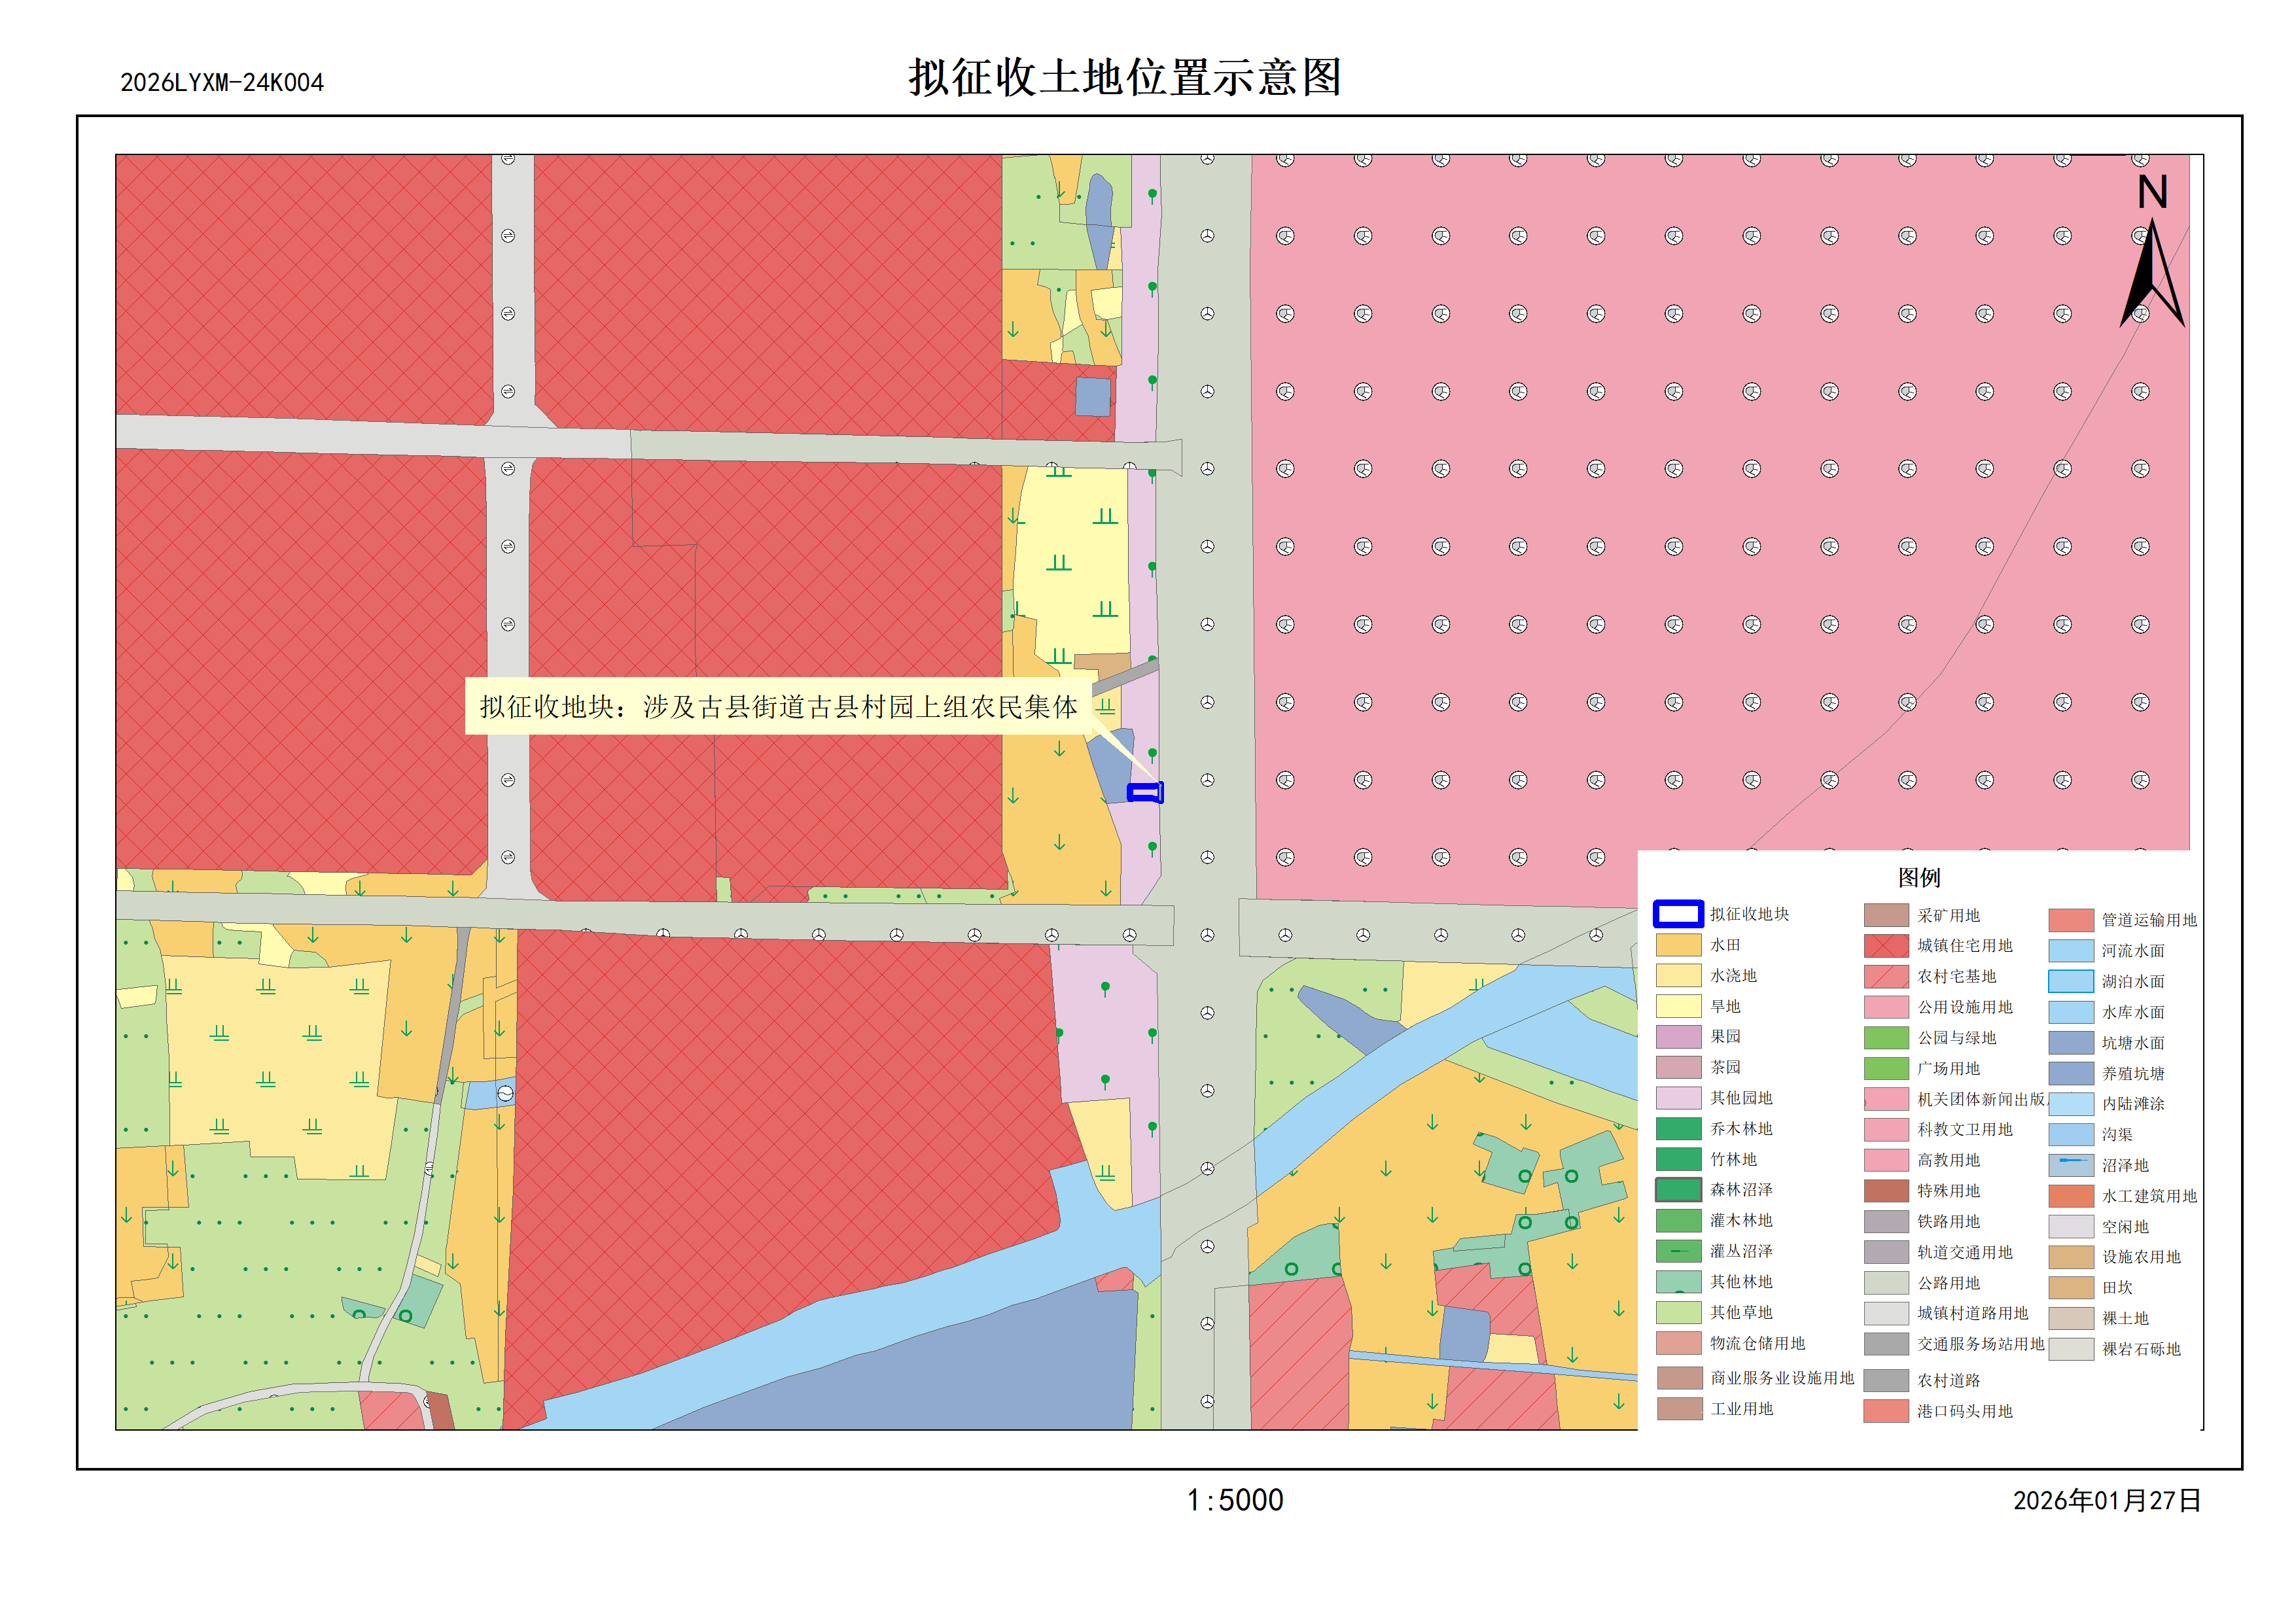
Task: Click the map title 拟征收土地位置示意图
Action: 1124,77
